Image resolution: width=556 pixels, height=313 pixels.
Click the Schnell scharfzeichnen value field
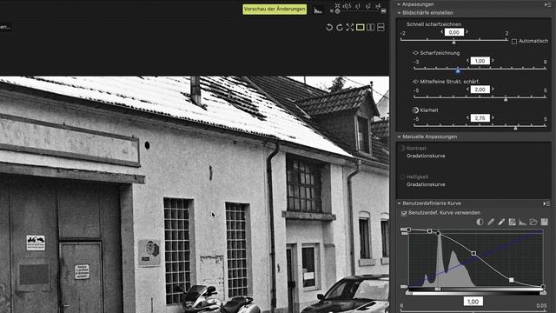coord(453,32)
